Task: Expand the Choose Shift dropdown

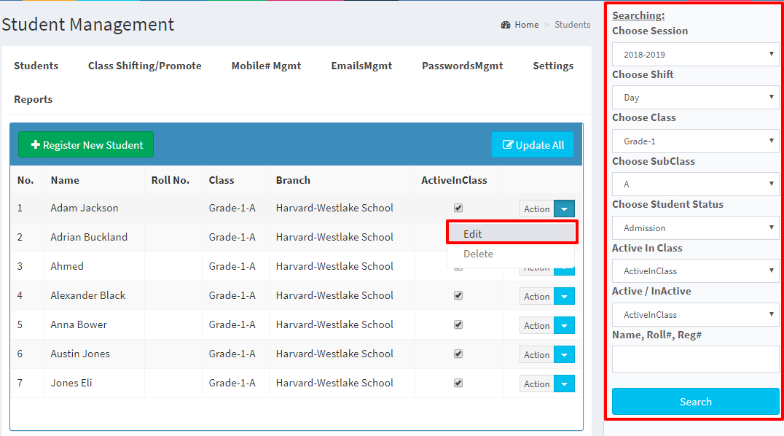Action: (695, 98)
